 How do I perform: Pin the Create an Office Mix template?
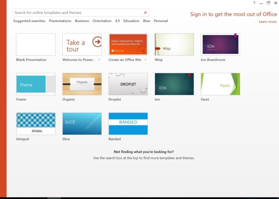[x=145, y=60]
